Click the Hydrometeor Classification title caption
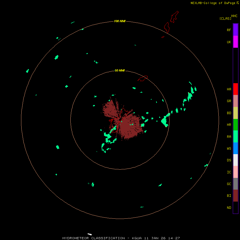The width and height of the screenshot is (240, 240). tap(121, 238)
